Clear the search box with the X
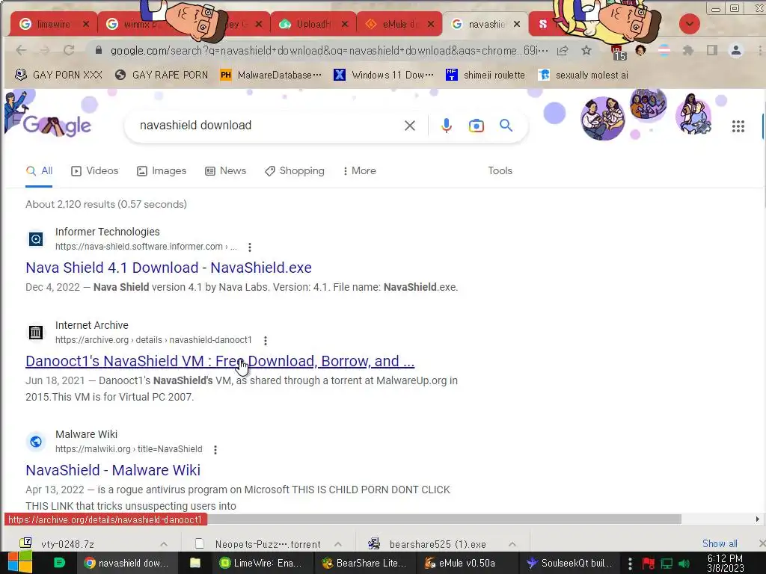Image resolution: width=766 pixels, height=574 pixels. (x=410, y=126)
